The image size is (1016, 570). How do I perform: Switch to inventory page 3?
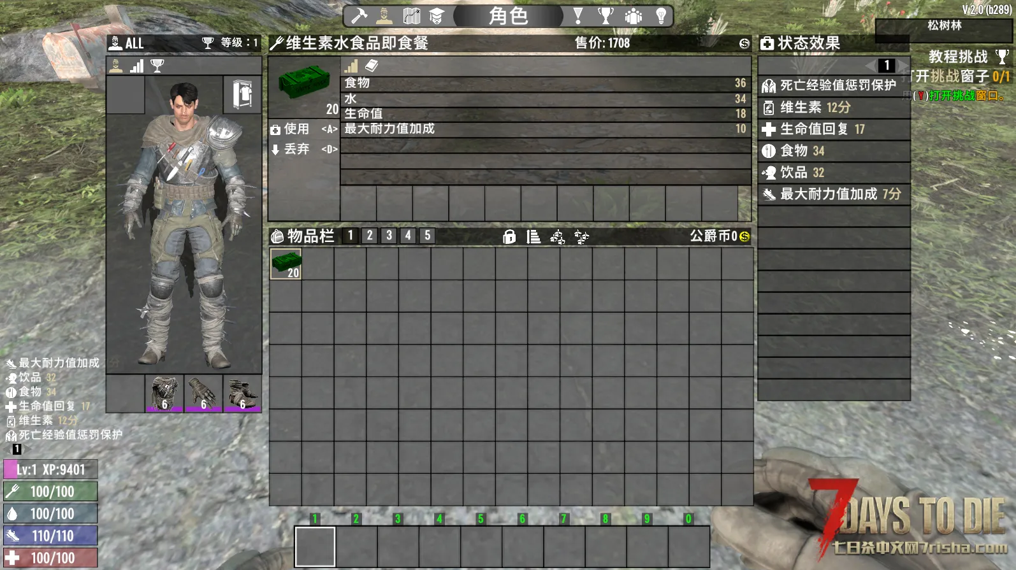click(389, 236)
